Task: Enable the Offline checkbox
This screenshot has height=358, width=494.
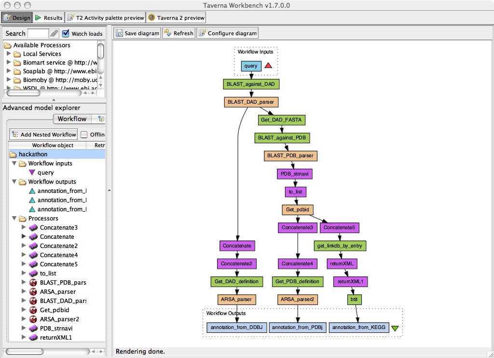Action: [84, 135]
